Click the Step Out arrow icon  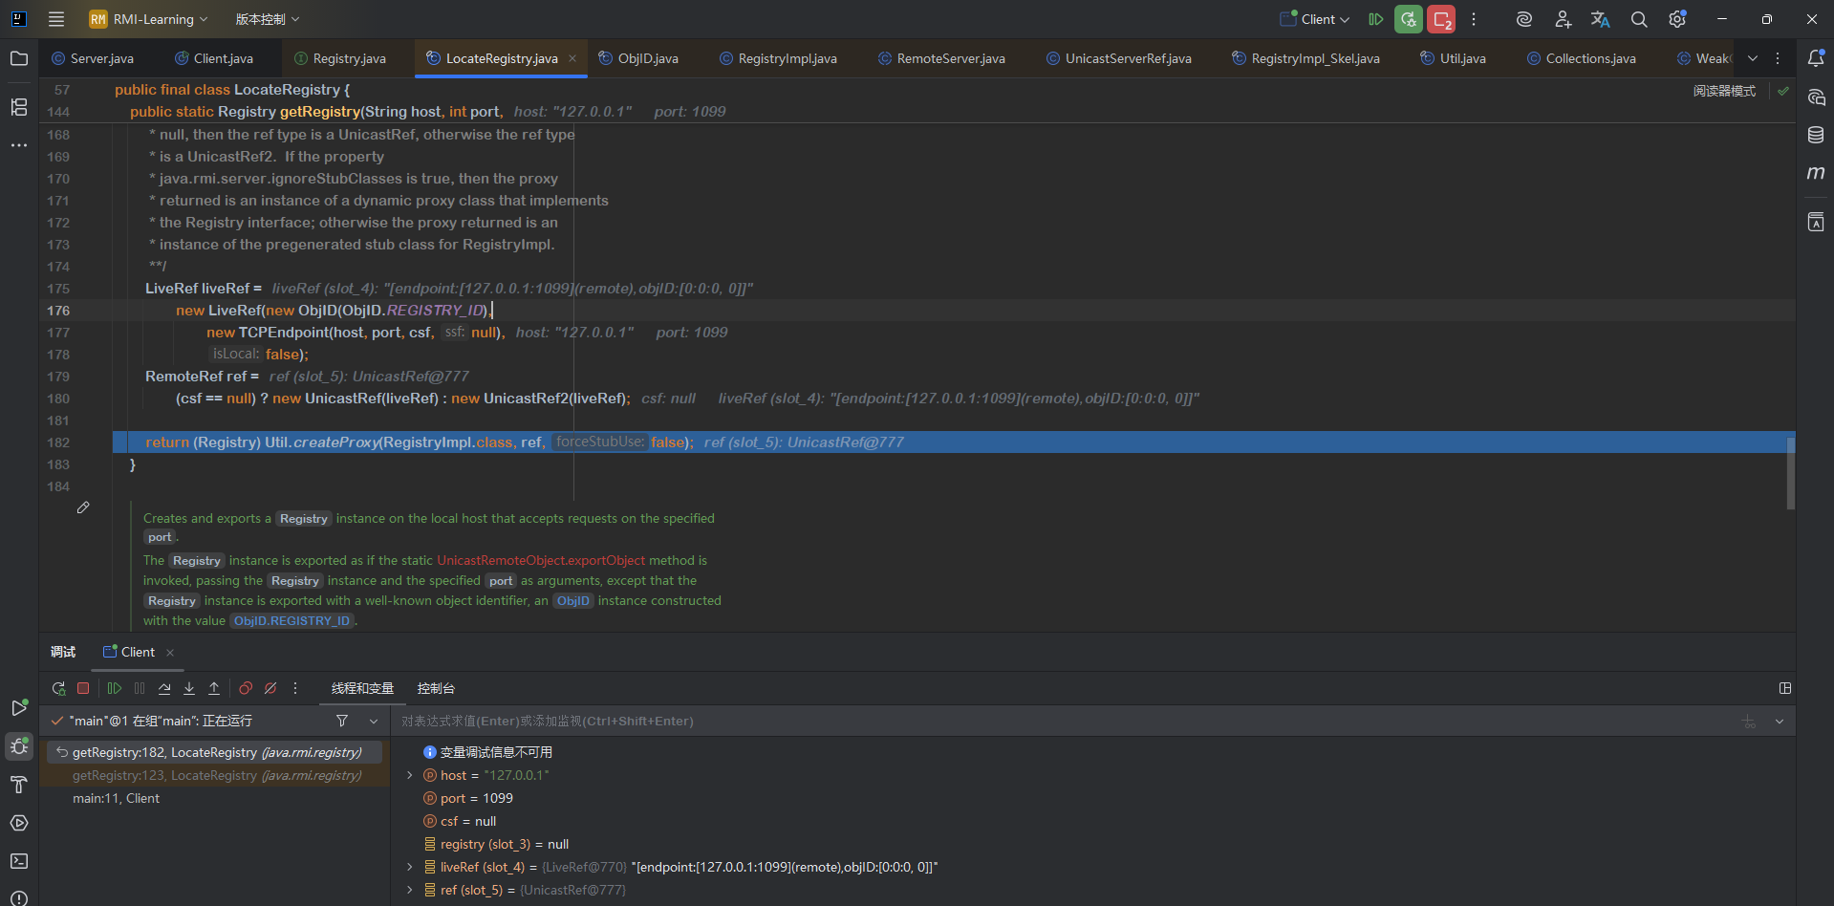pos(214,688)
